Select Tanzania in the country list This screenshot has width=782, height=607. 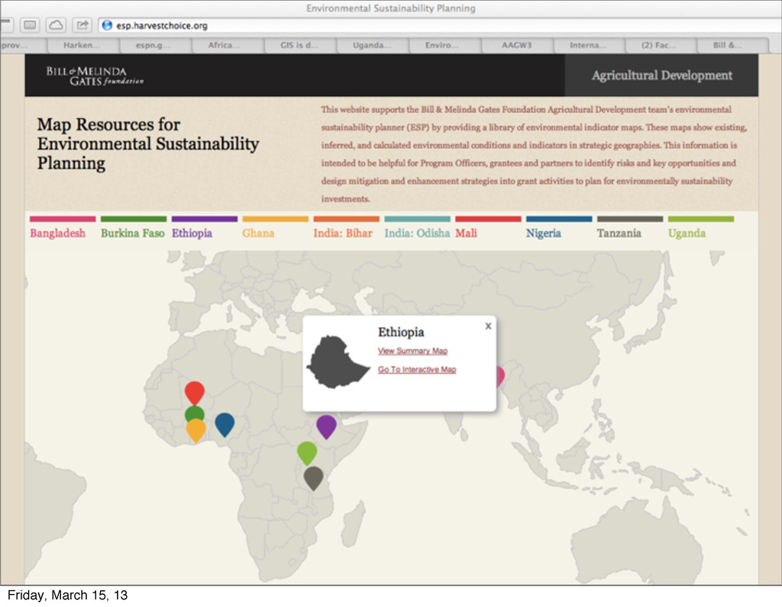click(x=619, y=233)
